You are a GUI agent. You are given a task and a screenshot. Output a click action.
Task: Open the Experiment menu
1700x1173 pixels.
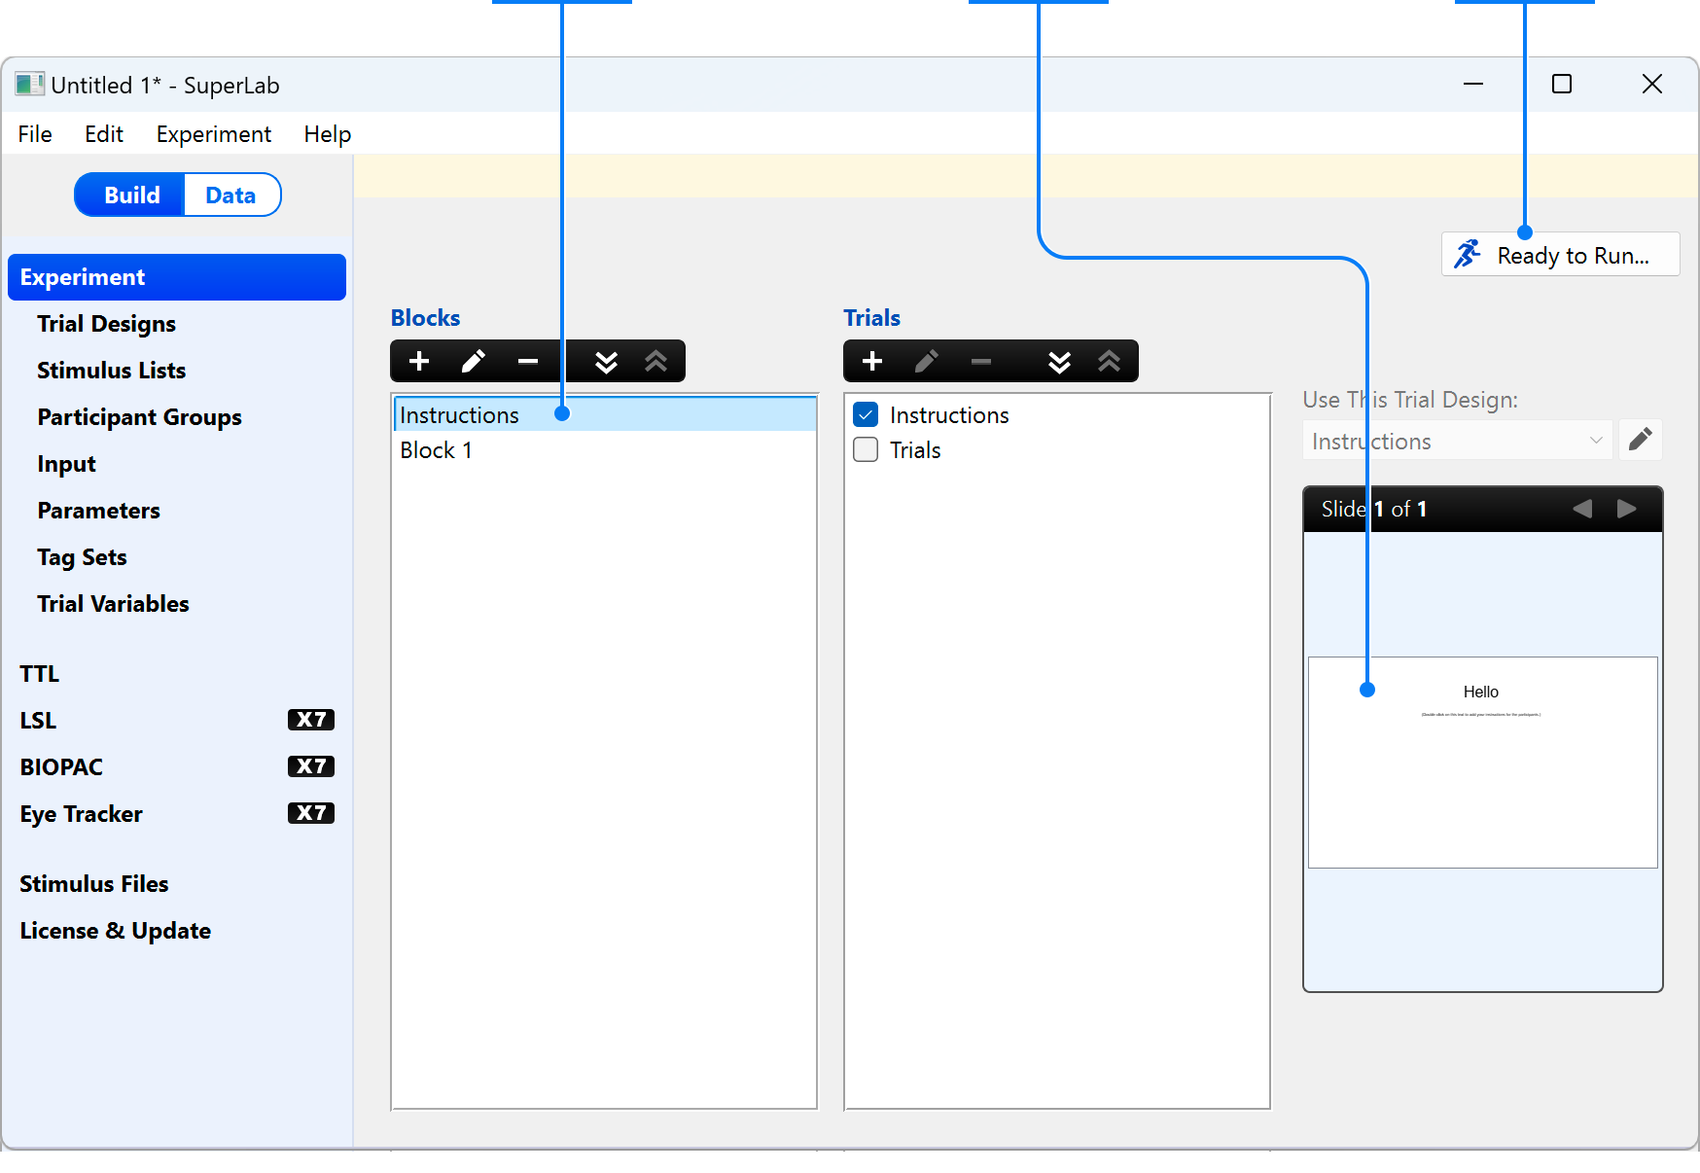pos(213,134)
